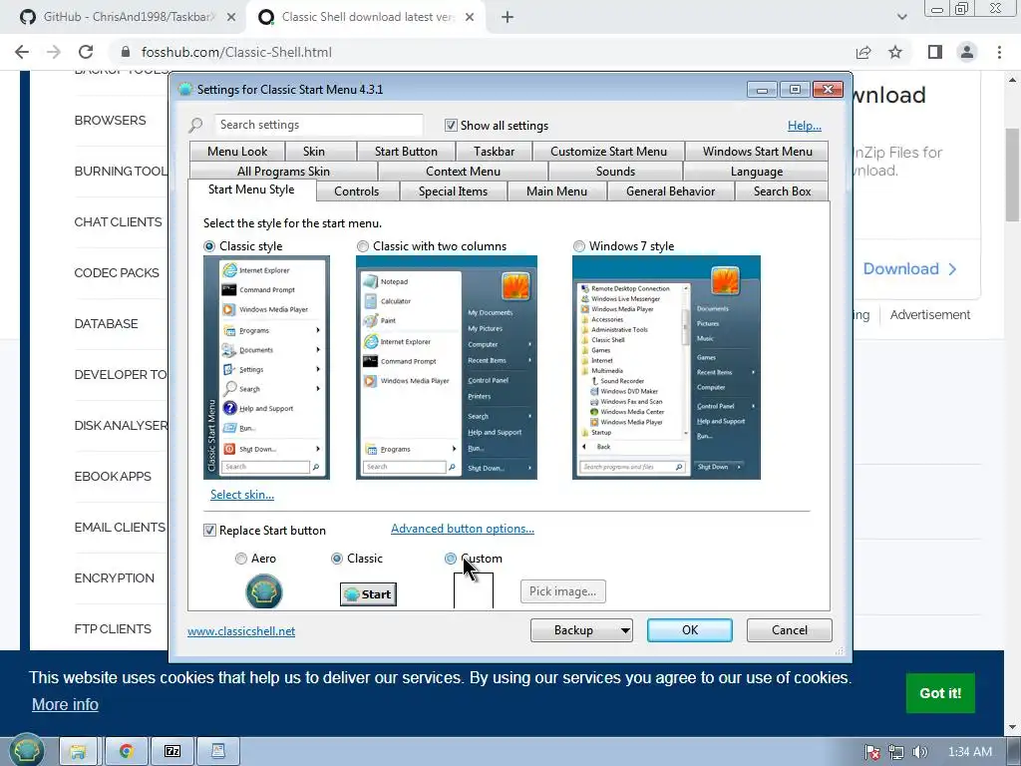Bookmark this page with the star icon
Screen dimensions: 1021x766
pos(896,52)
